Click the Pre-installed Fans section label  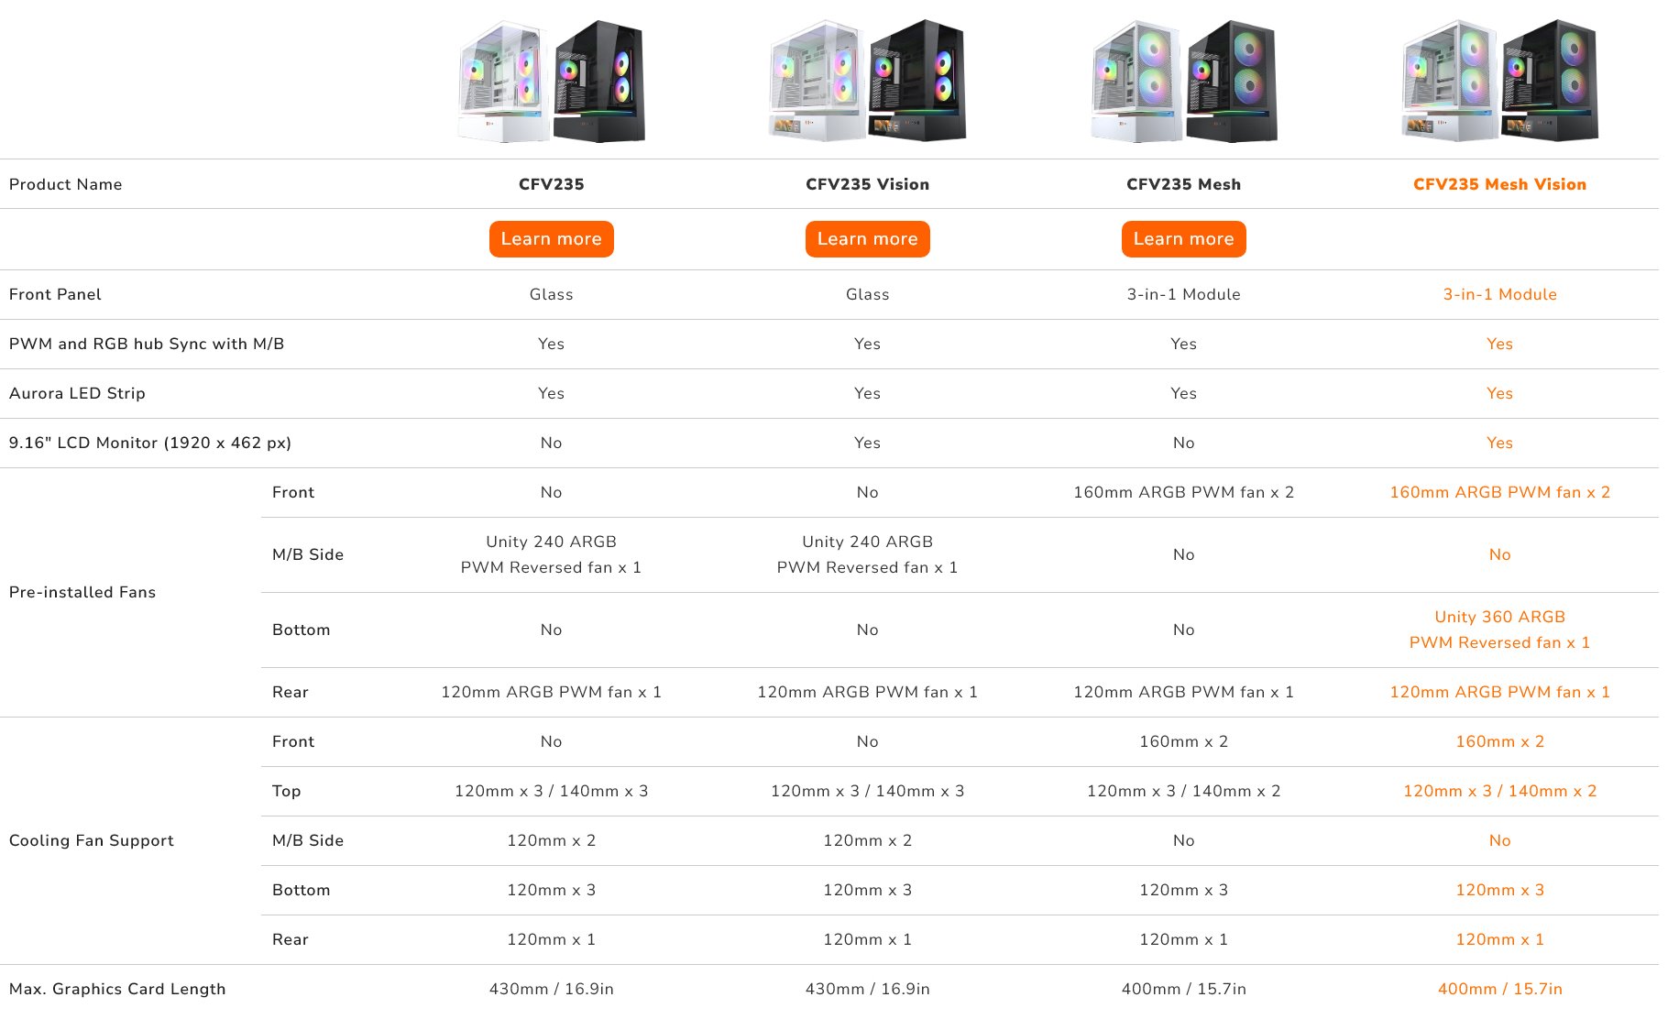[x=83, y=592]
